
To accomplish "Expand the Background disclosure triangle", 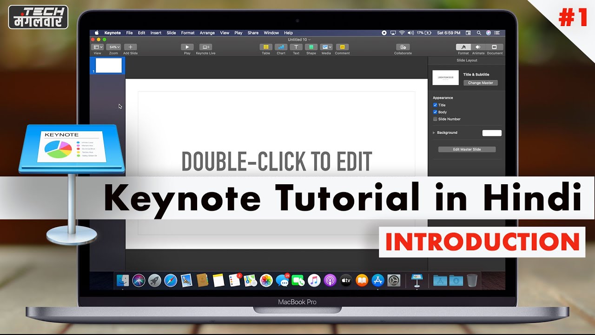I will [x=434, y=133].
